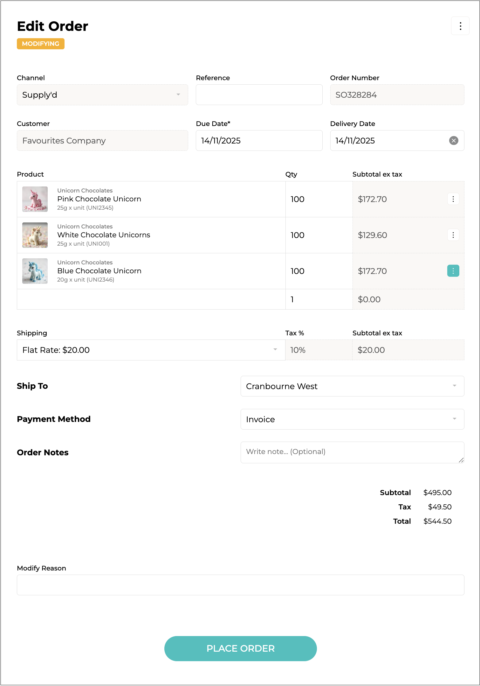Viewport: 480px width, 686px height.
Task: Open the Payment Method dropdown
Action: click(352, 419)
